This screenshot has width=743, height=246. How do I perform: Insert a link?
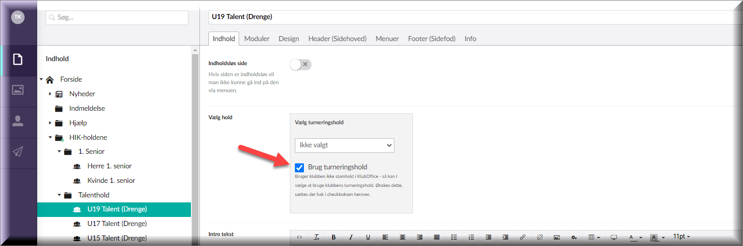[522, 237]
